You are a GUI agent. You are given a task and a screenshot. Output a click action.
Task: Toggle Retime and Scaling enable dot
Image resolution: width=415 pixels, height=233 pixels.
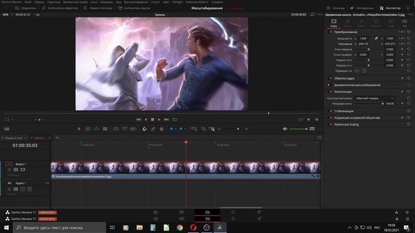[330, 124]
